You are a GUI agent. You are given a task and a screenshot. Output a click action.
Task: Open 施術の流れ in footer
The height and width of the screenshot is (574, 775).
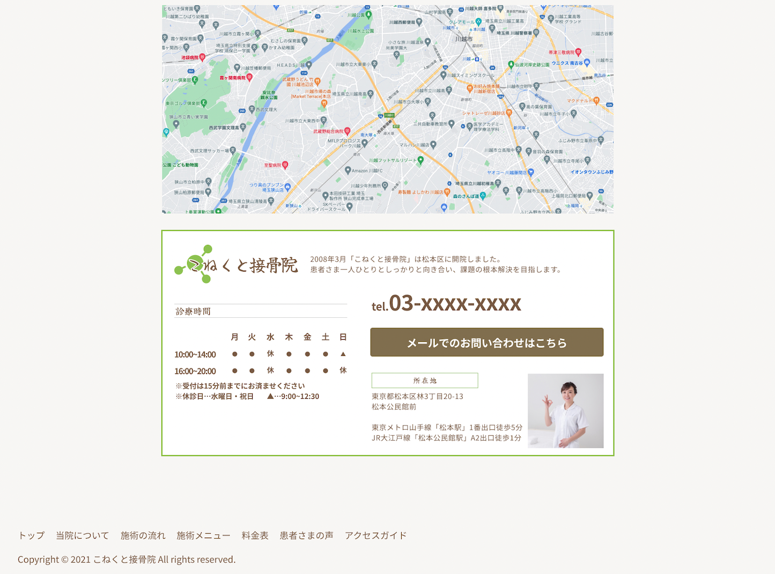(143, 535)
